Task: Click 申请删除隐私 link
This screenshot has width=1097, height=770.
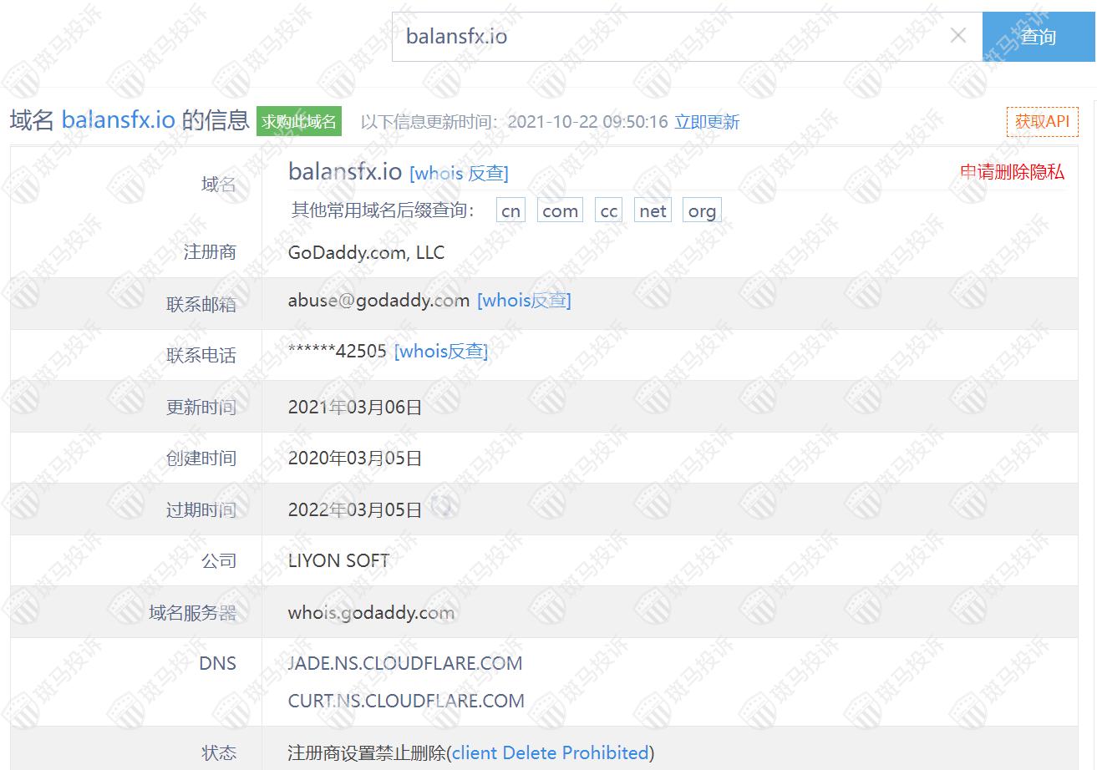Action: click(1012, 172)
